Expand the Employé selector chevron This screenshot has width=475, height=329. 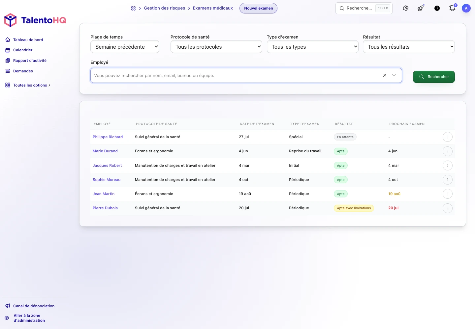click(394, 75)
